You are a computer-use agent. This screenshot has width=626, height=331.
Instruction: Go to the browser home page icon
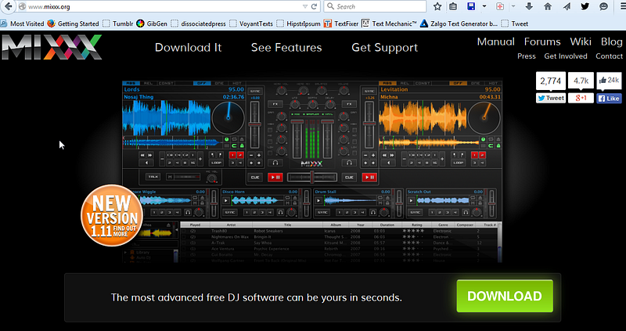(x=548, y=6)
